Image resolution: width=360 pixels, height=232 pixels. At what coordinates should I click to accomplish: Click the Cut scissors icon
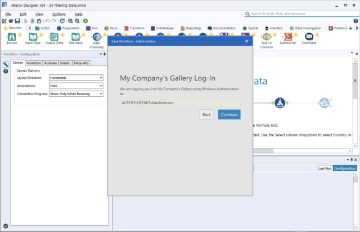[26, 21]
